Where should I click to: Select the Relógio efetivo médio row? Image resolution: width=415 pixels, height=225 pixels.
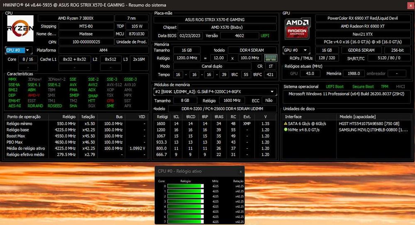[x=76, y=155]
